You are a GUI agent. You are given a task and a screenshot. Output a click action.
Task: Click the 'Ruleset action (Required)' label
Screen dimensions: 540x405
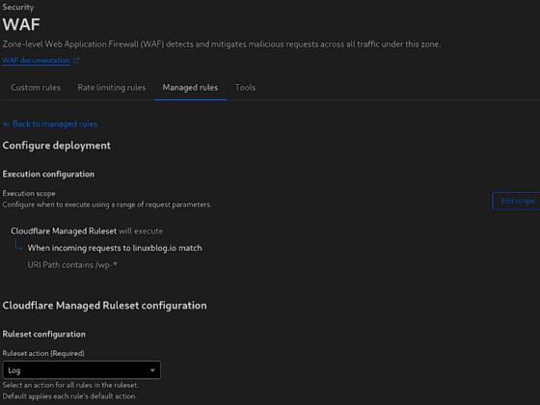(x=43, y=353)
